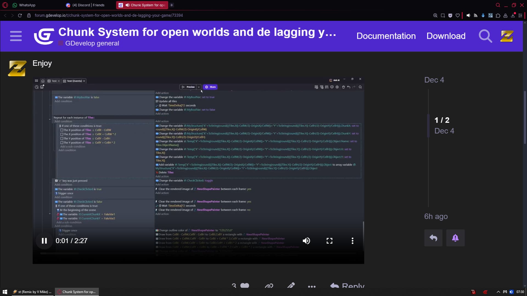Switch to the WhatsApp browser tab
Image resolution: width=527 pixels, height=296 pixels.
click(x=27, y=5)
